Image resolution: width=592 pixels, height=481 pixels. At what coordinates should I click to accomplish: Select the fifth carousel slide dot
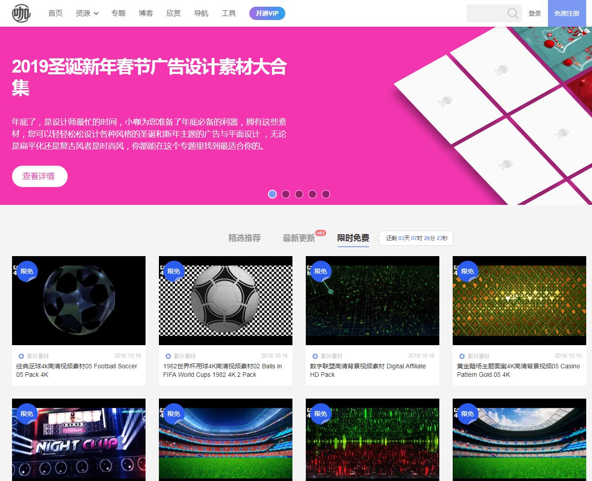[x=326, y=194]
